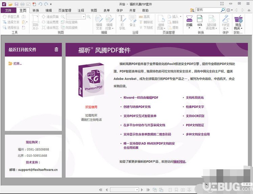Go to last page using status bar arrow
The image size is (253, 194).
[148, 190]
